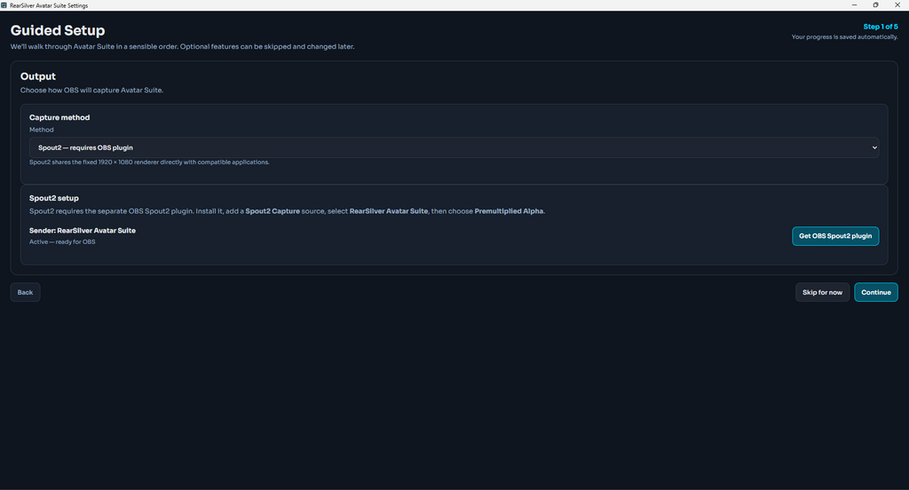Click the chevron arrow of the Spout2 method selector

pyautogui.click(x=874, y=147)
